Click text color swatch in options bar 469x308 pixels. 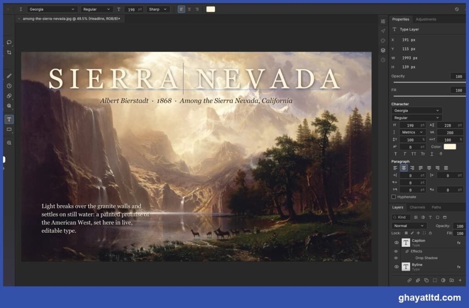coord(211,9)
